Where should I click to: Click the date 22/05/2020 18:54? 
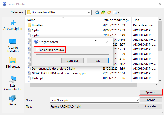pos(114,73)
